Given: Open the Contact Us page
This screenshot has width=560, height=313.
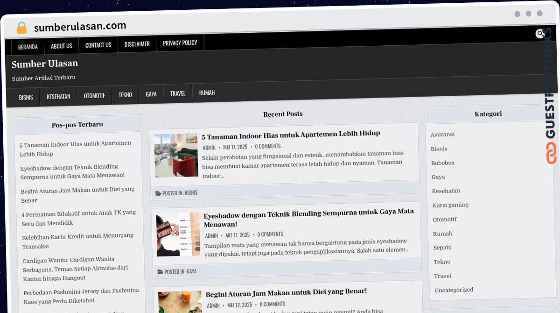Looking at the screenshot, I should click(98, 45).
